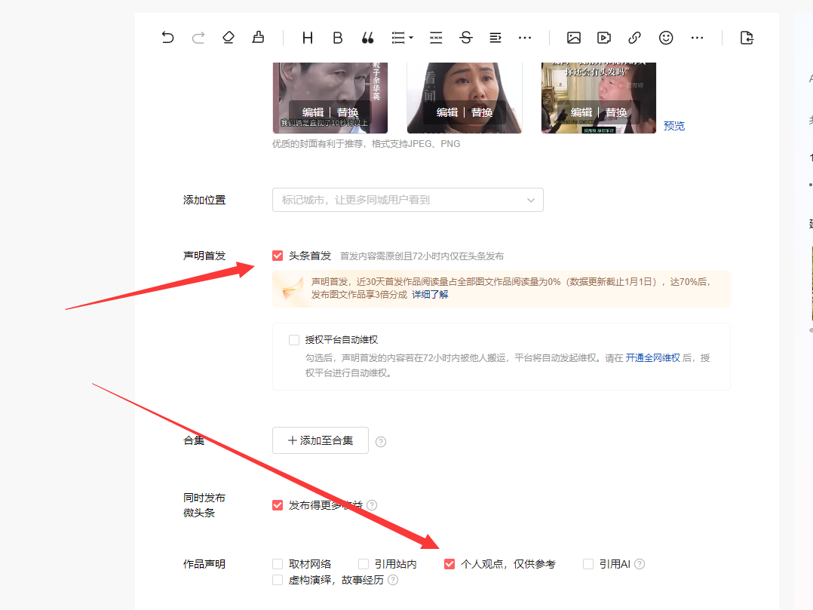Insert image with picture icon
This screenshot has width=813, height=610.
573,37
